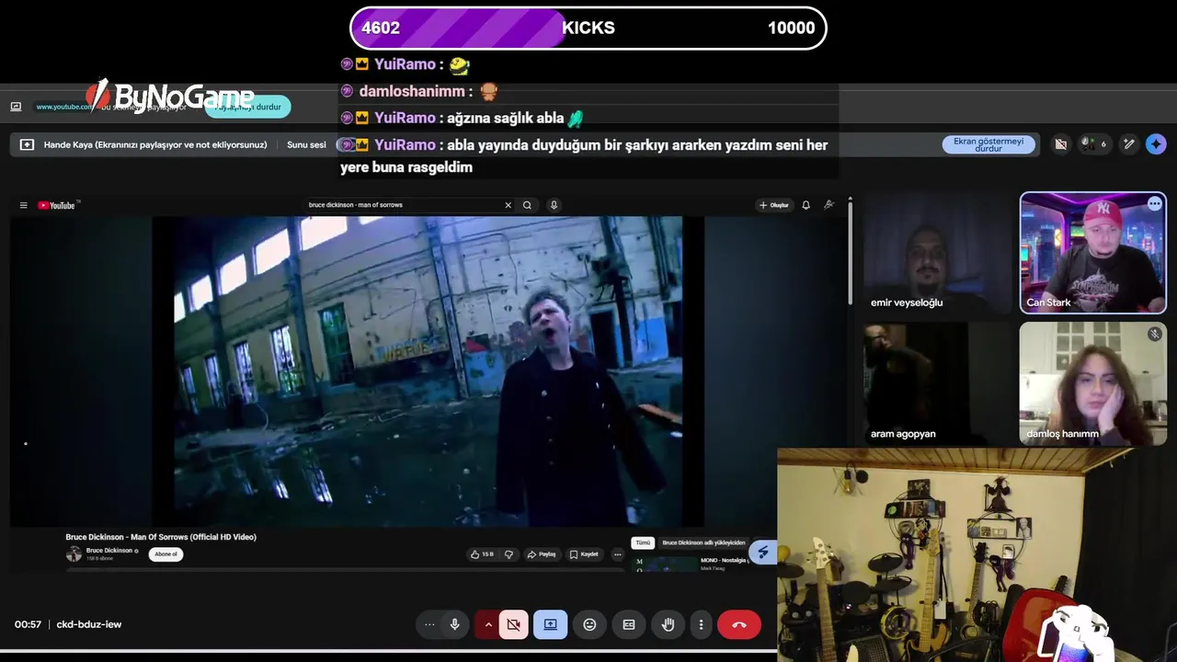Screen dimensions: 1177x662
Task: Raise hand in the meeting
Action: point(668,624)
